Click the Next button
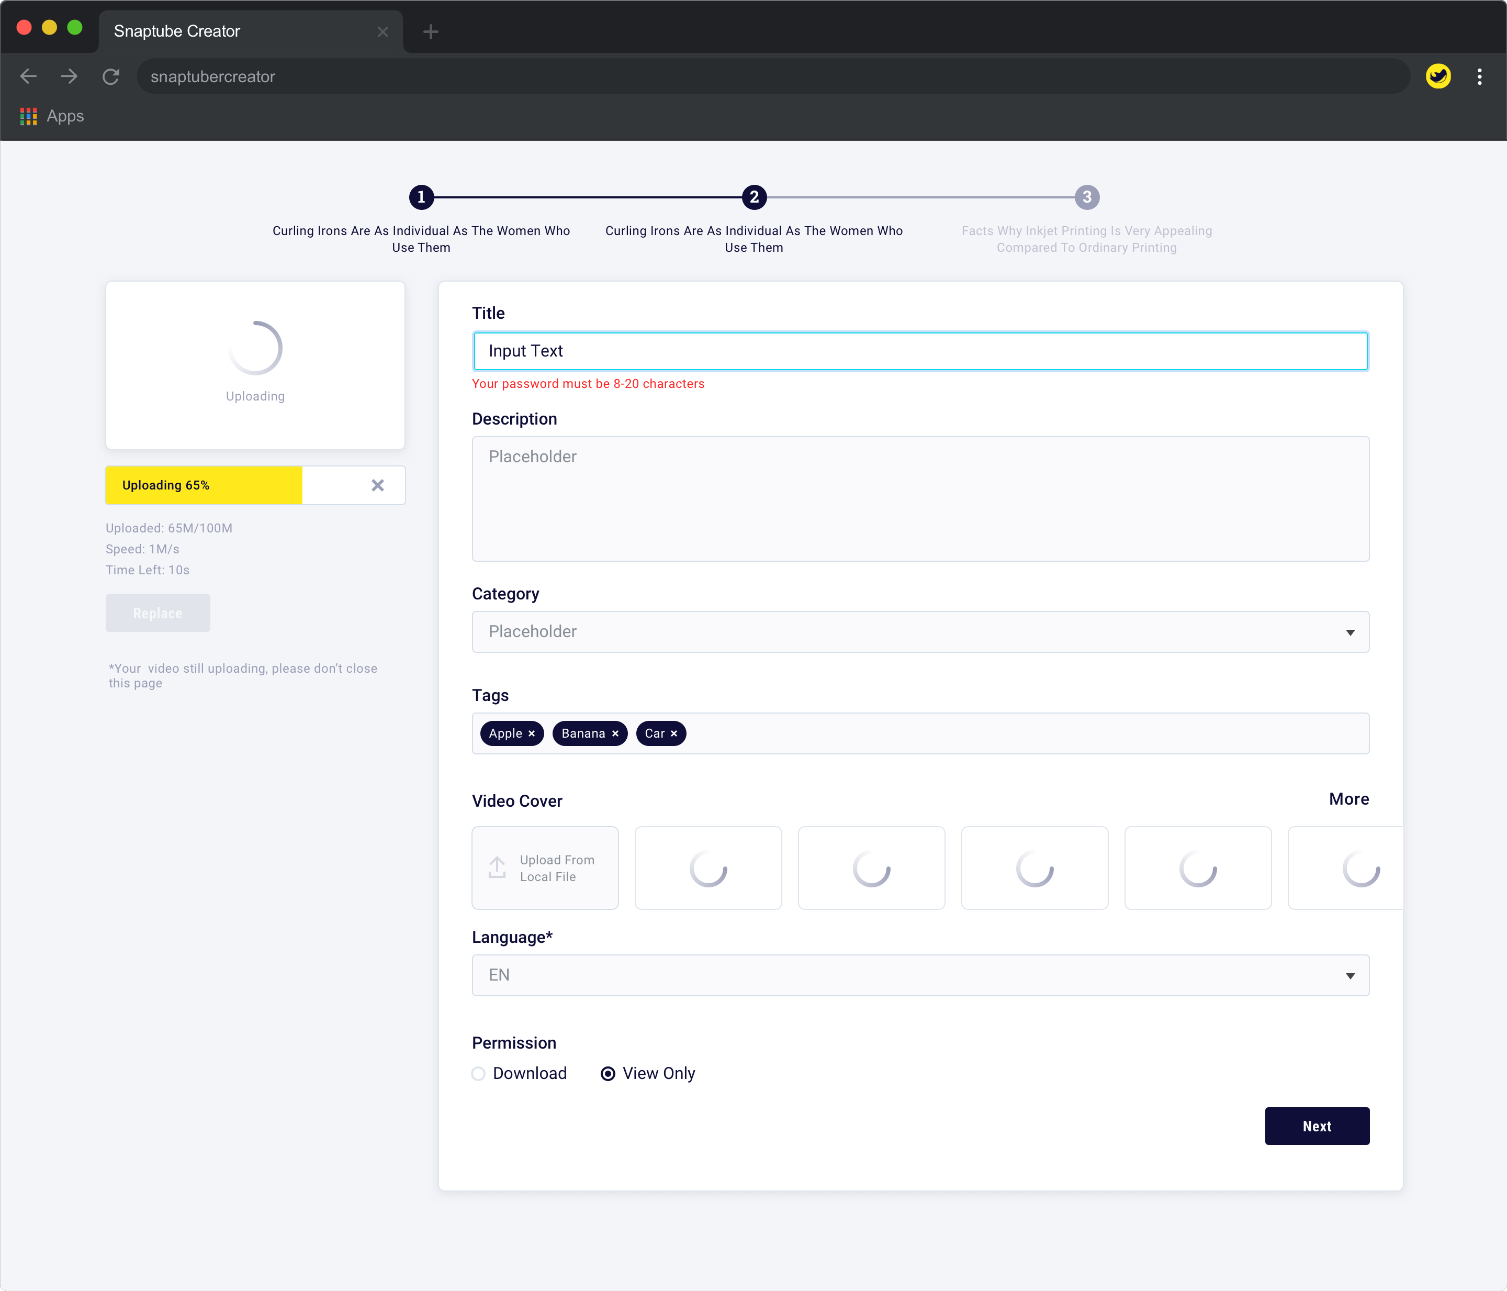 pos(1317,1126)
